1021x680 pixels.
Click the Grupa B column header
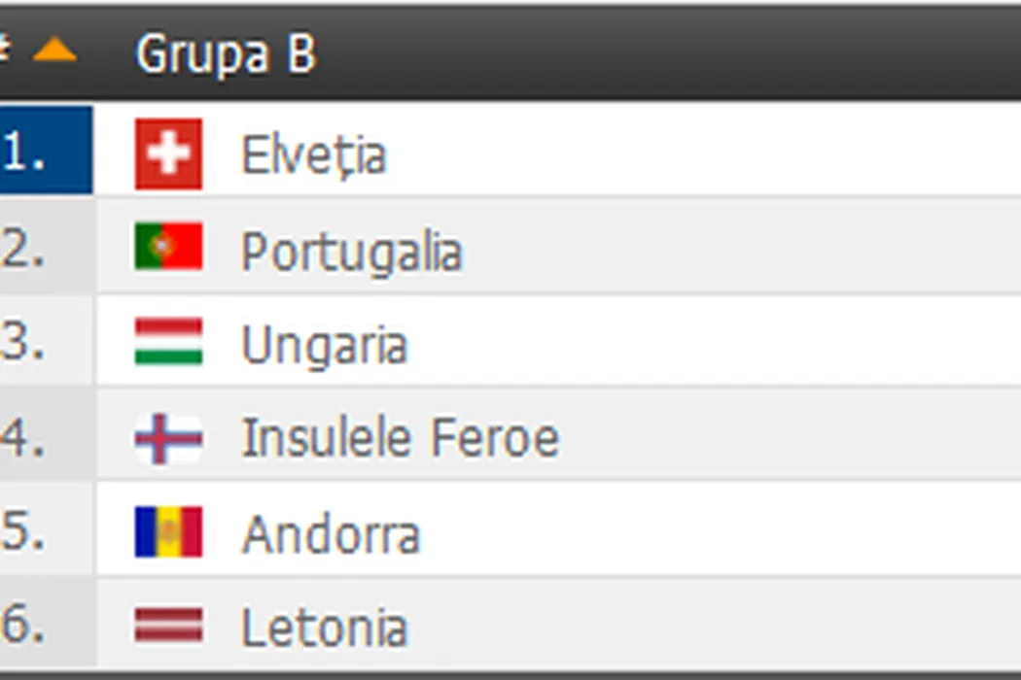[x=226, y=53]
